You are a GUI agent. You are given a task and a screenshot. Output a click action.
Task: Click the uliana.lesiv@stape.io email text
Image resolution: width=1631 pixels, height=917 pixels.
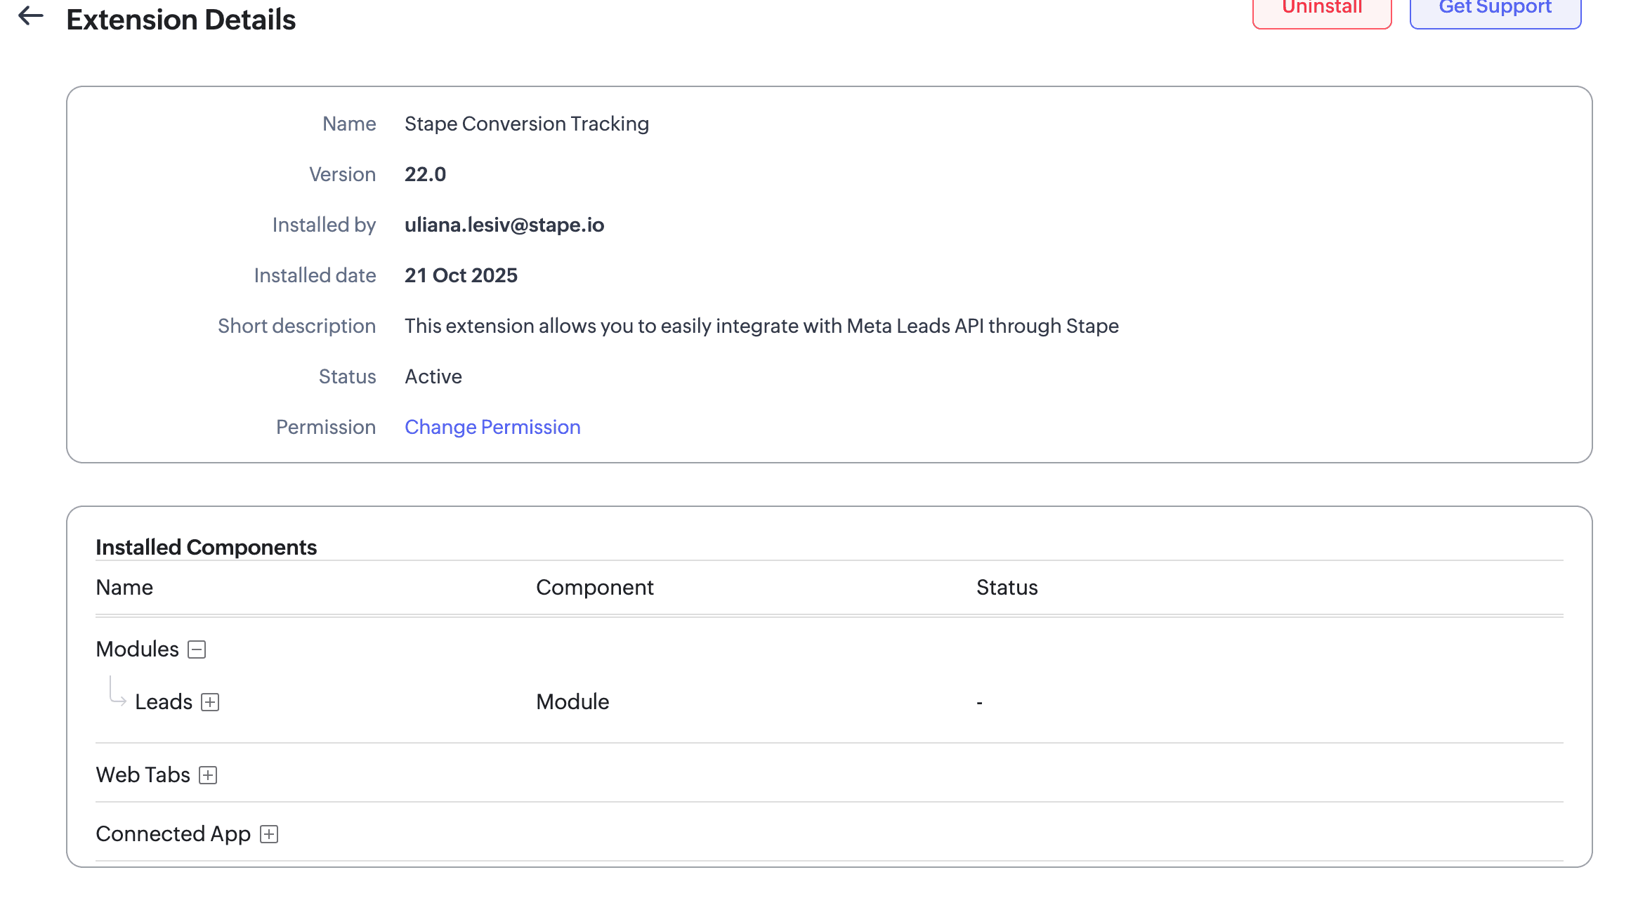point(504,225)
